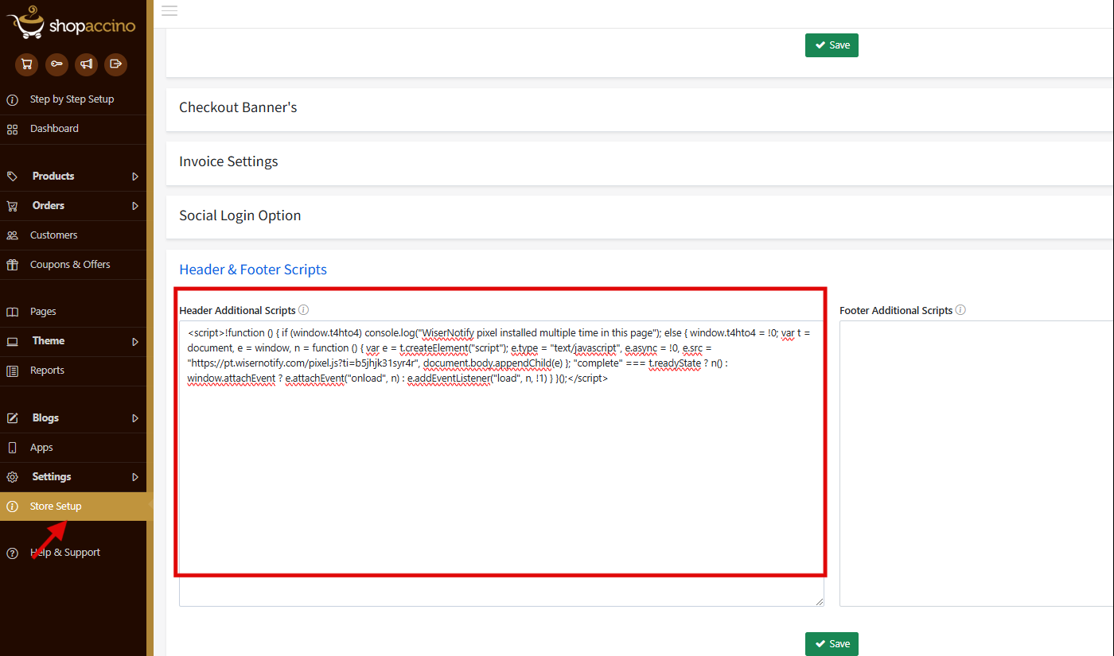Expand the Theme submenu
This screenshot has width=1114, height=656.
coord(73,341)
